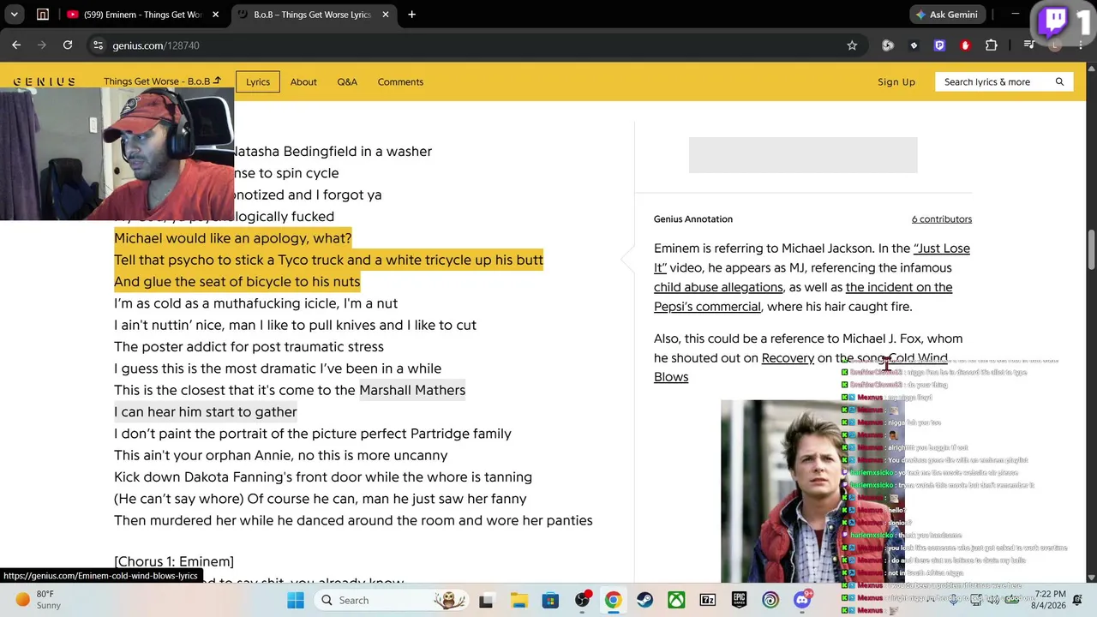1097x617 pixels.
Task: Open the Windows Start menu
Action: [296, 600]
